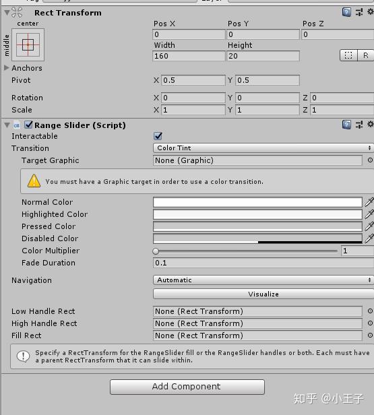Open Rect Transform help reference icon
The height and width of the screenshot is (415, 374).
point(346,12)
